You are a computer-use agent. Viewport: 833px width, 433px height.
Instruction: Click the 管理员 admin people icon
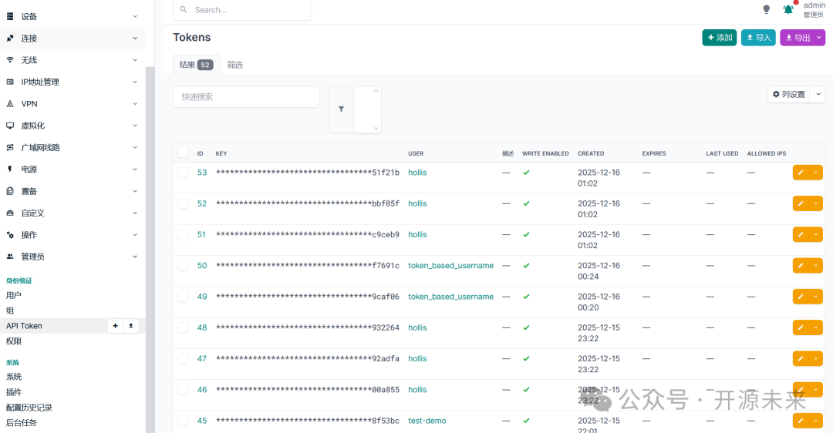[10, 257]
